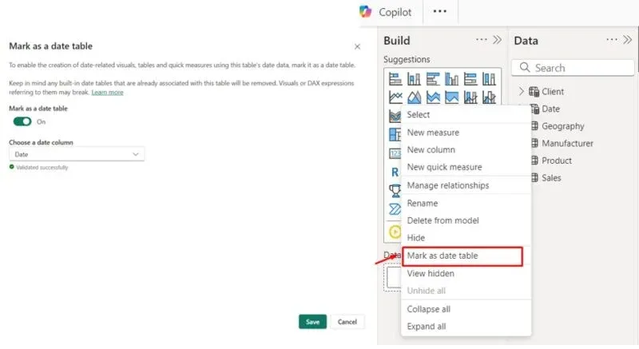
Task: Select the 100% stacked area chart visual
Action: point(451,97)
